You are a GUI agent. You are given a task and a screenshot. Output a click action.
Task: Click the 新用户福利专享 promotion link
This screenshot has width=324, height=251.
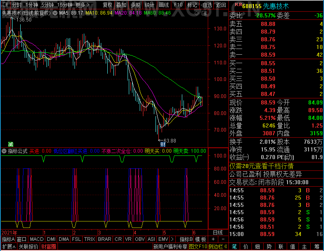click(x=170, y=247)
